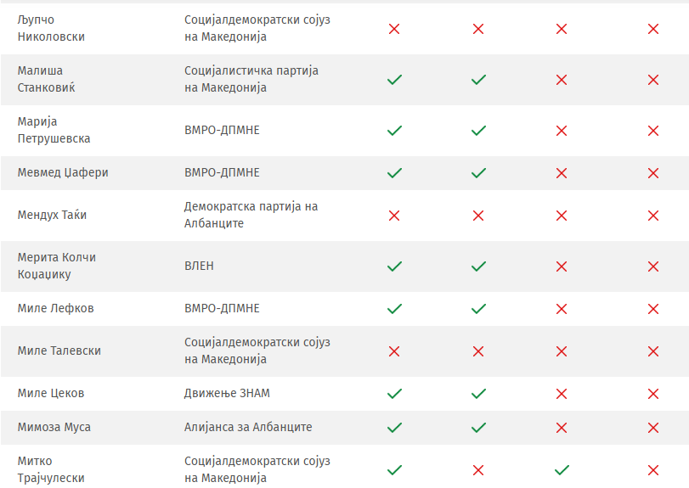689x488 pixels.
Task: Click first red cross in Љупчо Николовски row
Action: pyautogui.click(x=394, y=29)
